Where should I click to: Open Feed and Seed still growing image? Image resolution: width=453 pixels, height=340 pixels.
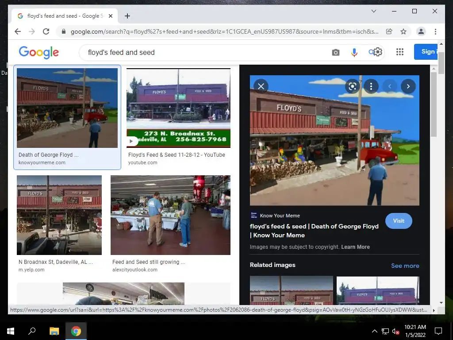(x=170, y=215)
